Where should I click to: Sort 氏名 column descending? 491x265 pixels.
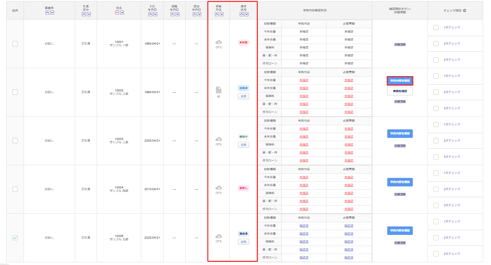tap(122, 12)
